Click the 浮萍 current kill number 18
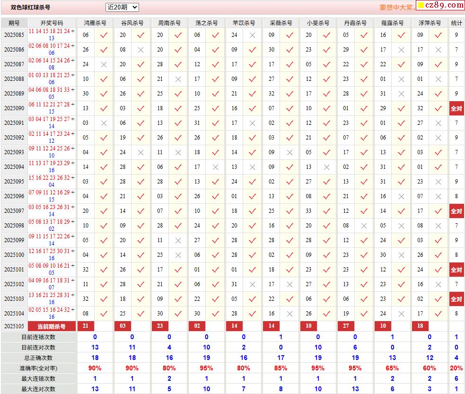 [420, 326]
